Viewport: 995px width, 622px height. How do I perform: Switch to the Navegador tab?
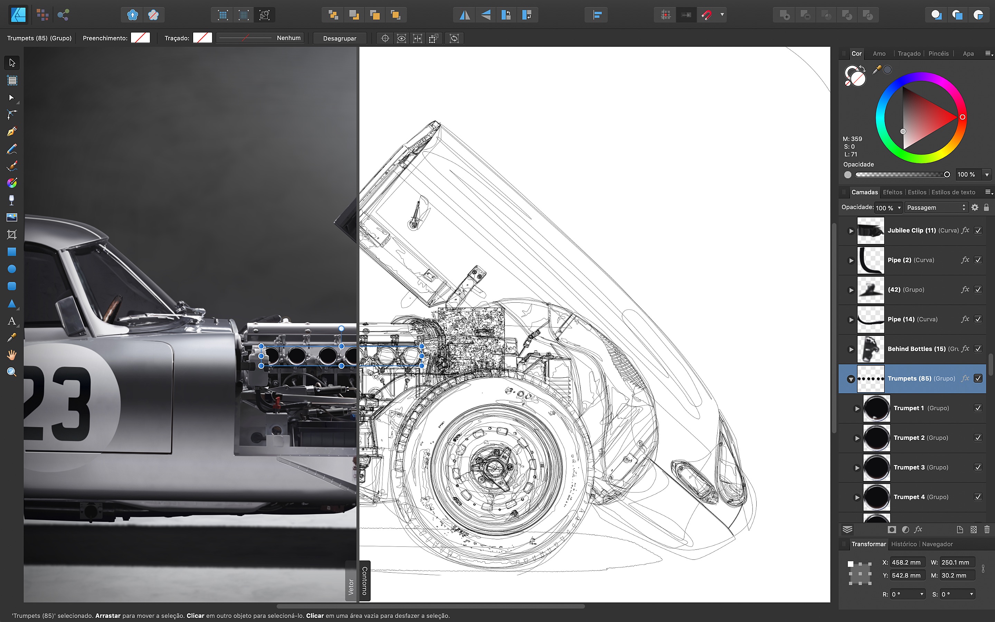[937, 544]
